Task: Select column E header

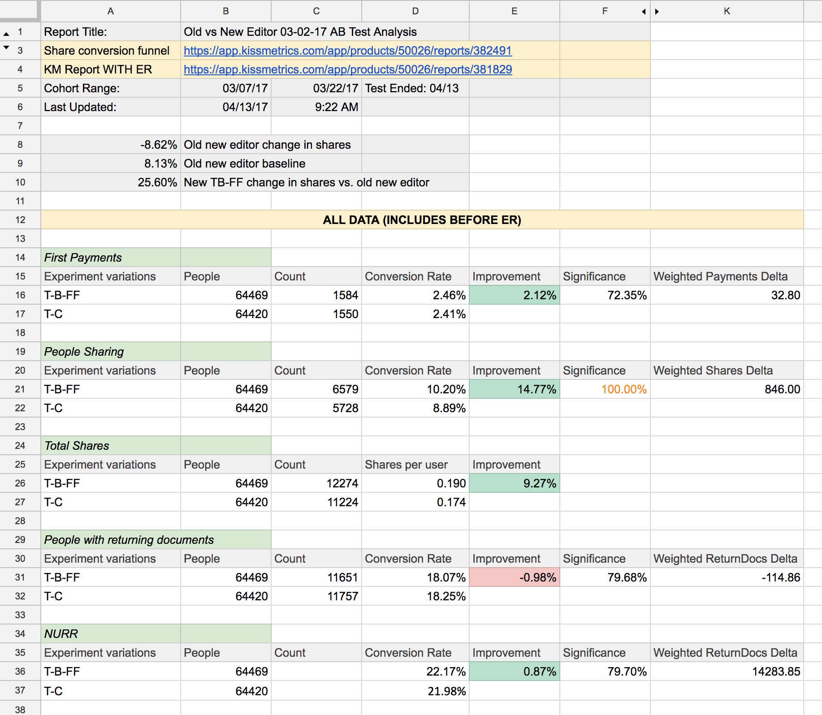Action: [x=514, y=11]
